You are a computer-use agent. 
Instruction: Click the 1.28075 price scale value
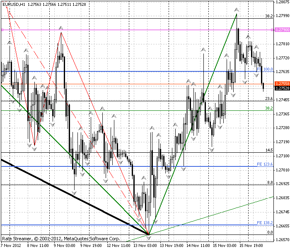283,2
